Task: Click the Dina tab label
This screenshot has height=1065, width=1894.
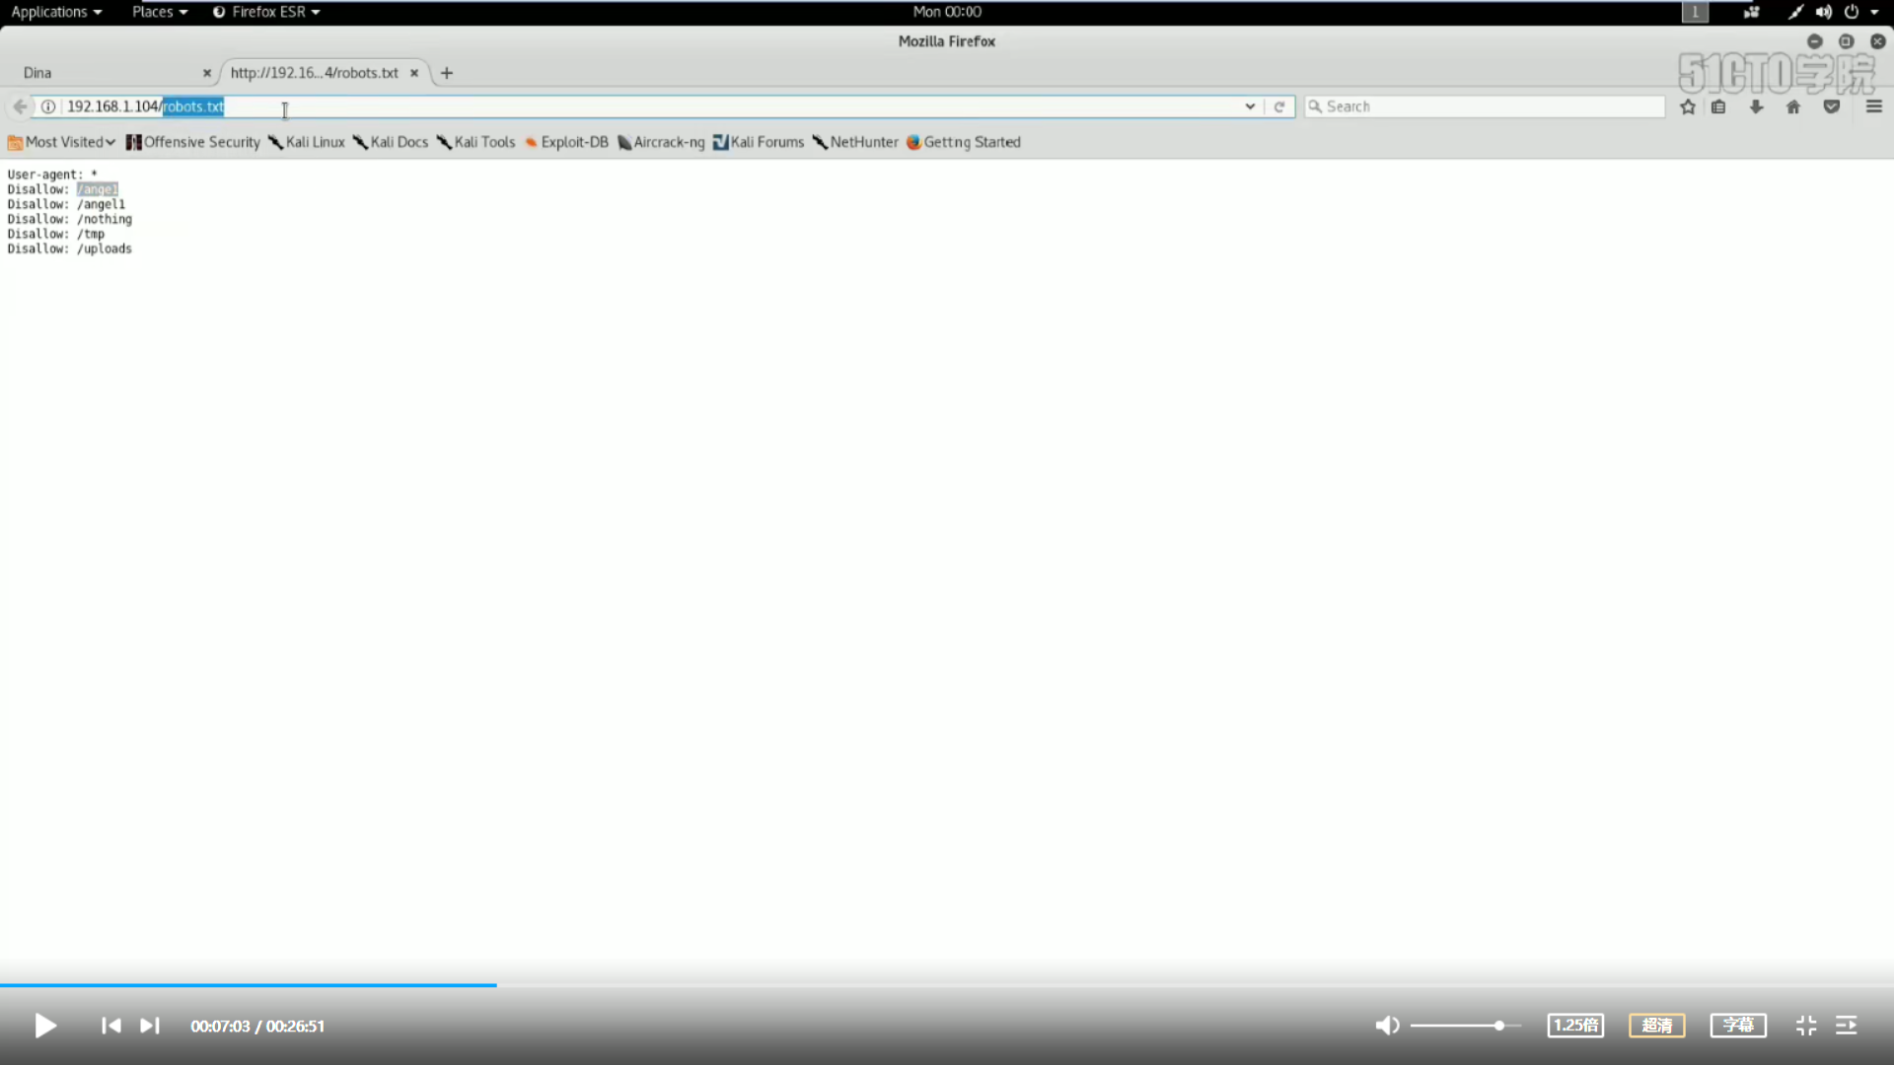Action: point(36,72)
